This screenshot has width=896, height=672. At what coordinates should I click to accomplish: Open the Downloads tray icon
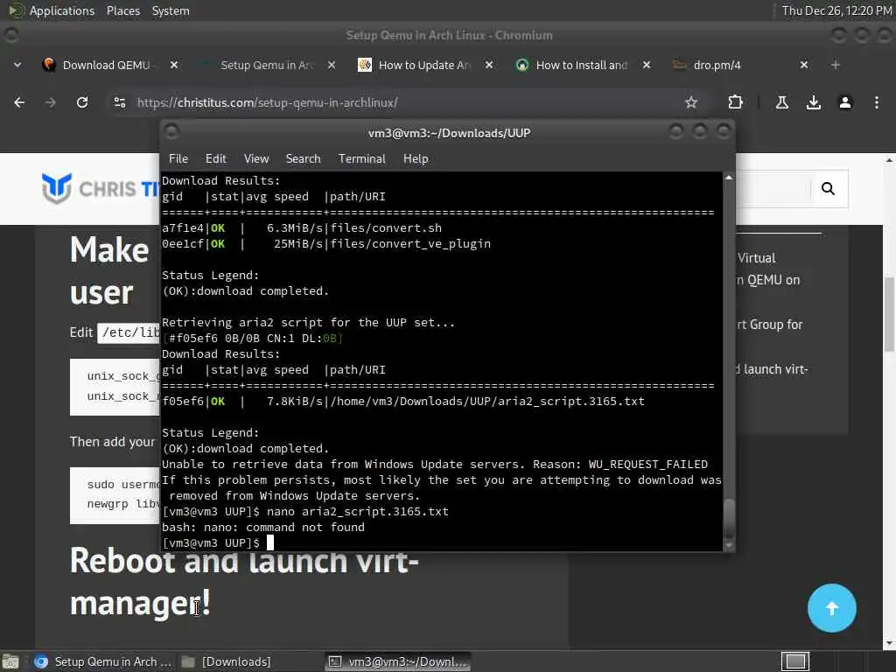(813, 102)
